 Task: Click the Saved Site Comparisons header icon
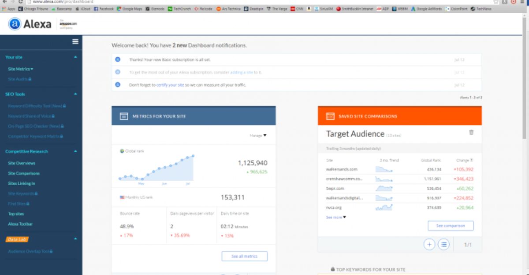tap(330, 116)
